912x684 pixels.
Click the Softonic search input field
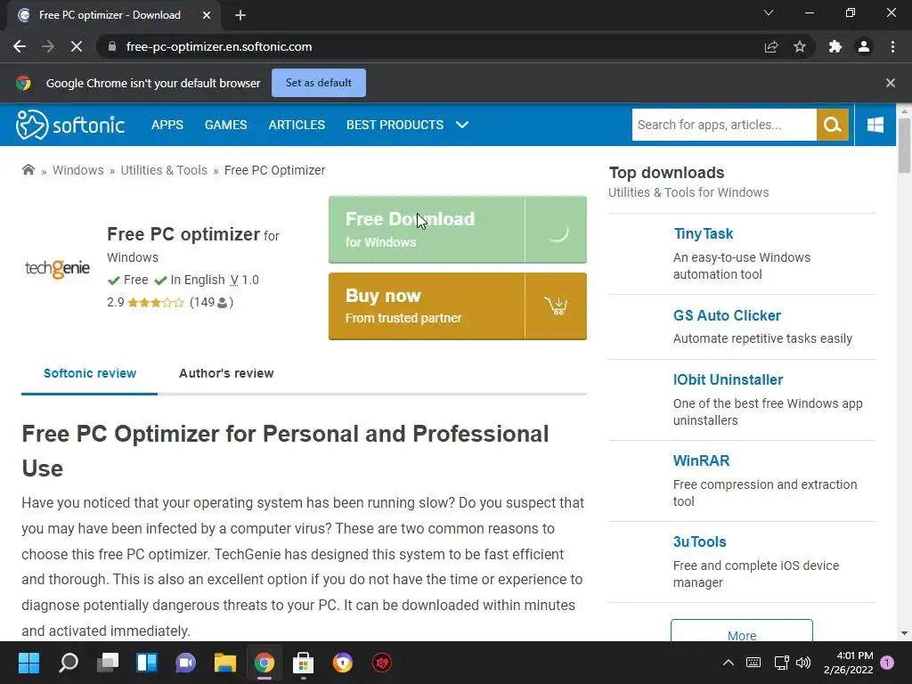[724, 125]
